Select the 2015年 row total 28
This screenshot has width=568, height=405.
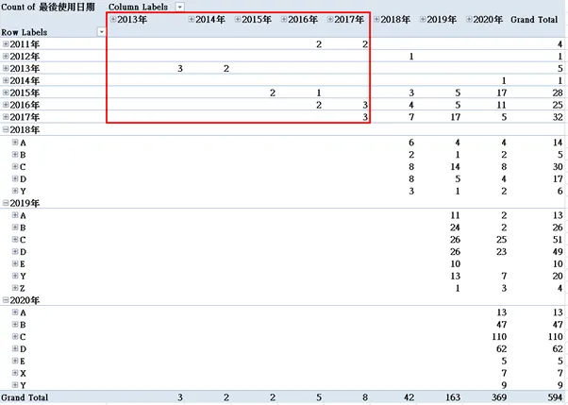[558, 93]
